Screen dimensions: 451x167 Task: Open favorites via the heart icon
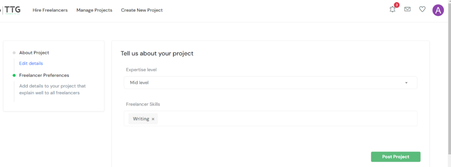coord(422,10)
